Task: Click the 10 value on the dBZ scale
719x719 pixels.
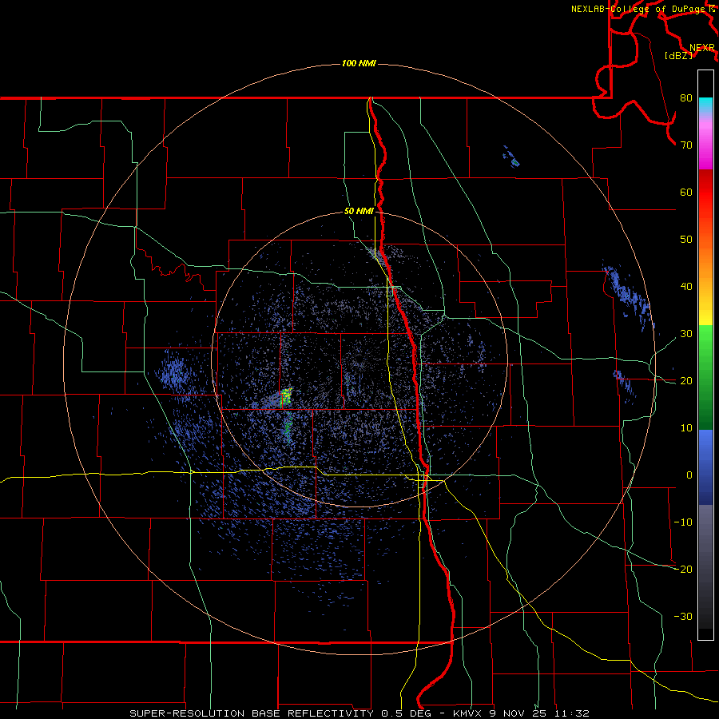Action: (x=686, y=428)
